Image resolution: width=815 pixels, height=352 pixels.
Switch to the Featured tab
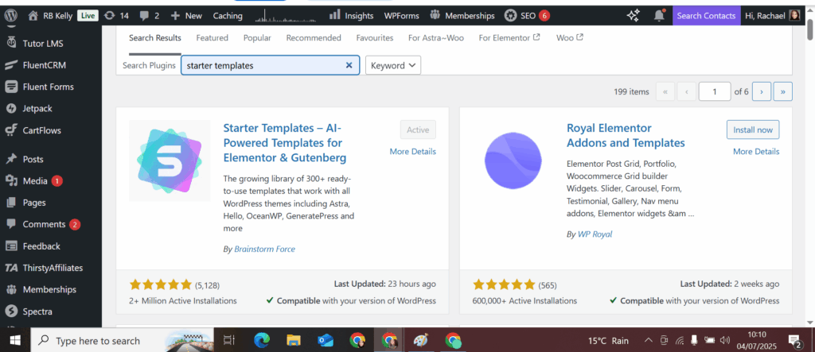click(212, 38)
